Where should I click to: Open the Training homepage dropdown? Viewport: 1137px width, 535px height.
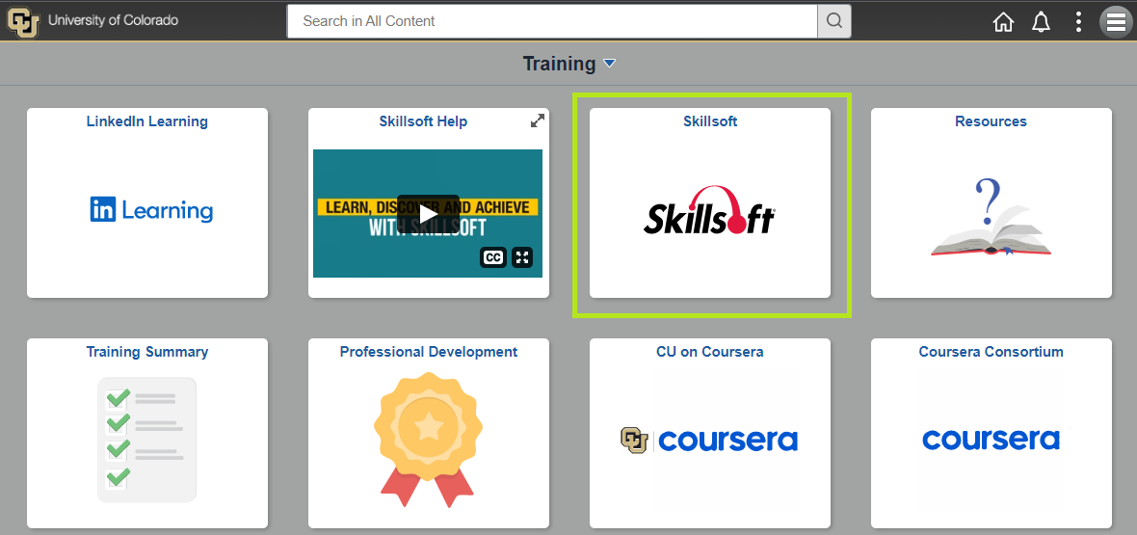(x=609, y=64)
